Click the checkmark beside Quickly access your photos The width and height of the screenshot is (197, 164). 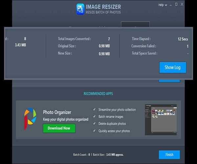pyautogui.click(x=94, y=131)
